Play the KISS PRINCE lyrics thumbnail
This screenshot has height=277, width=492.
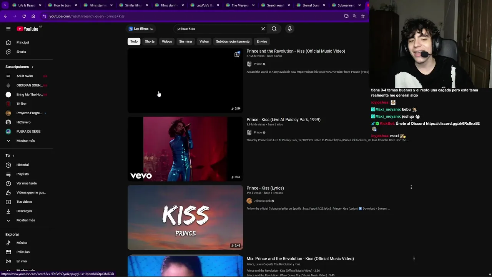point(185,217)
